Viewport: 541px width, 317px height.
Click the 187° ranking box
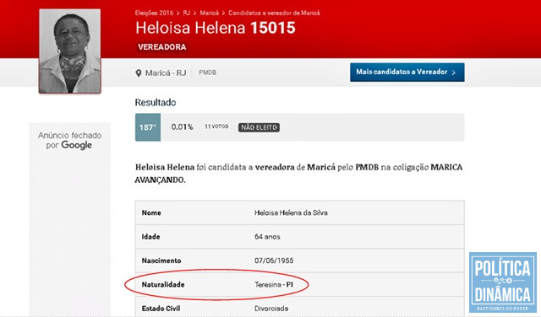(x=148, y=127)
